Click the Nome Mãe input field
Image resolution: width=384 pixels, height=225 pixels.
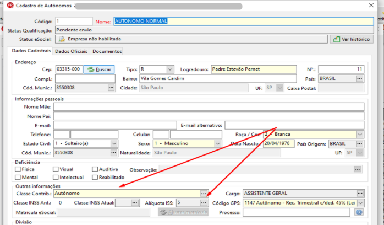pos(209,107)
